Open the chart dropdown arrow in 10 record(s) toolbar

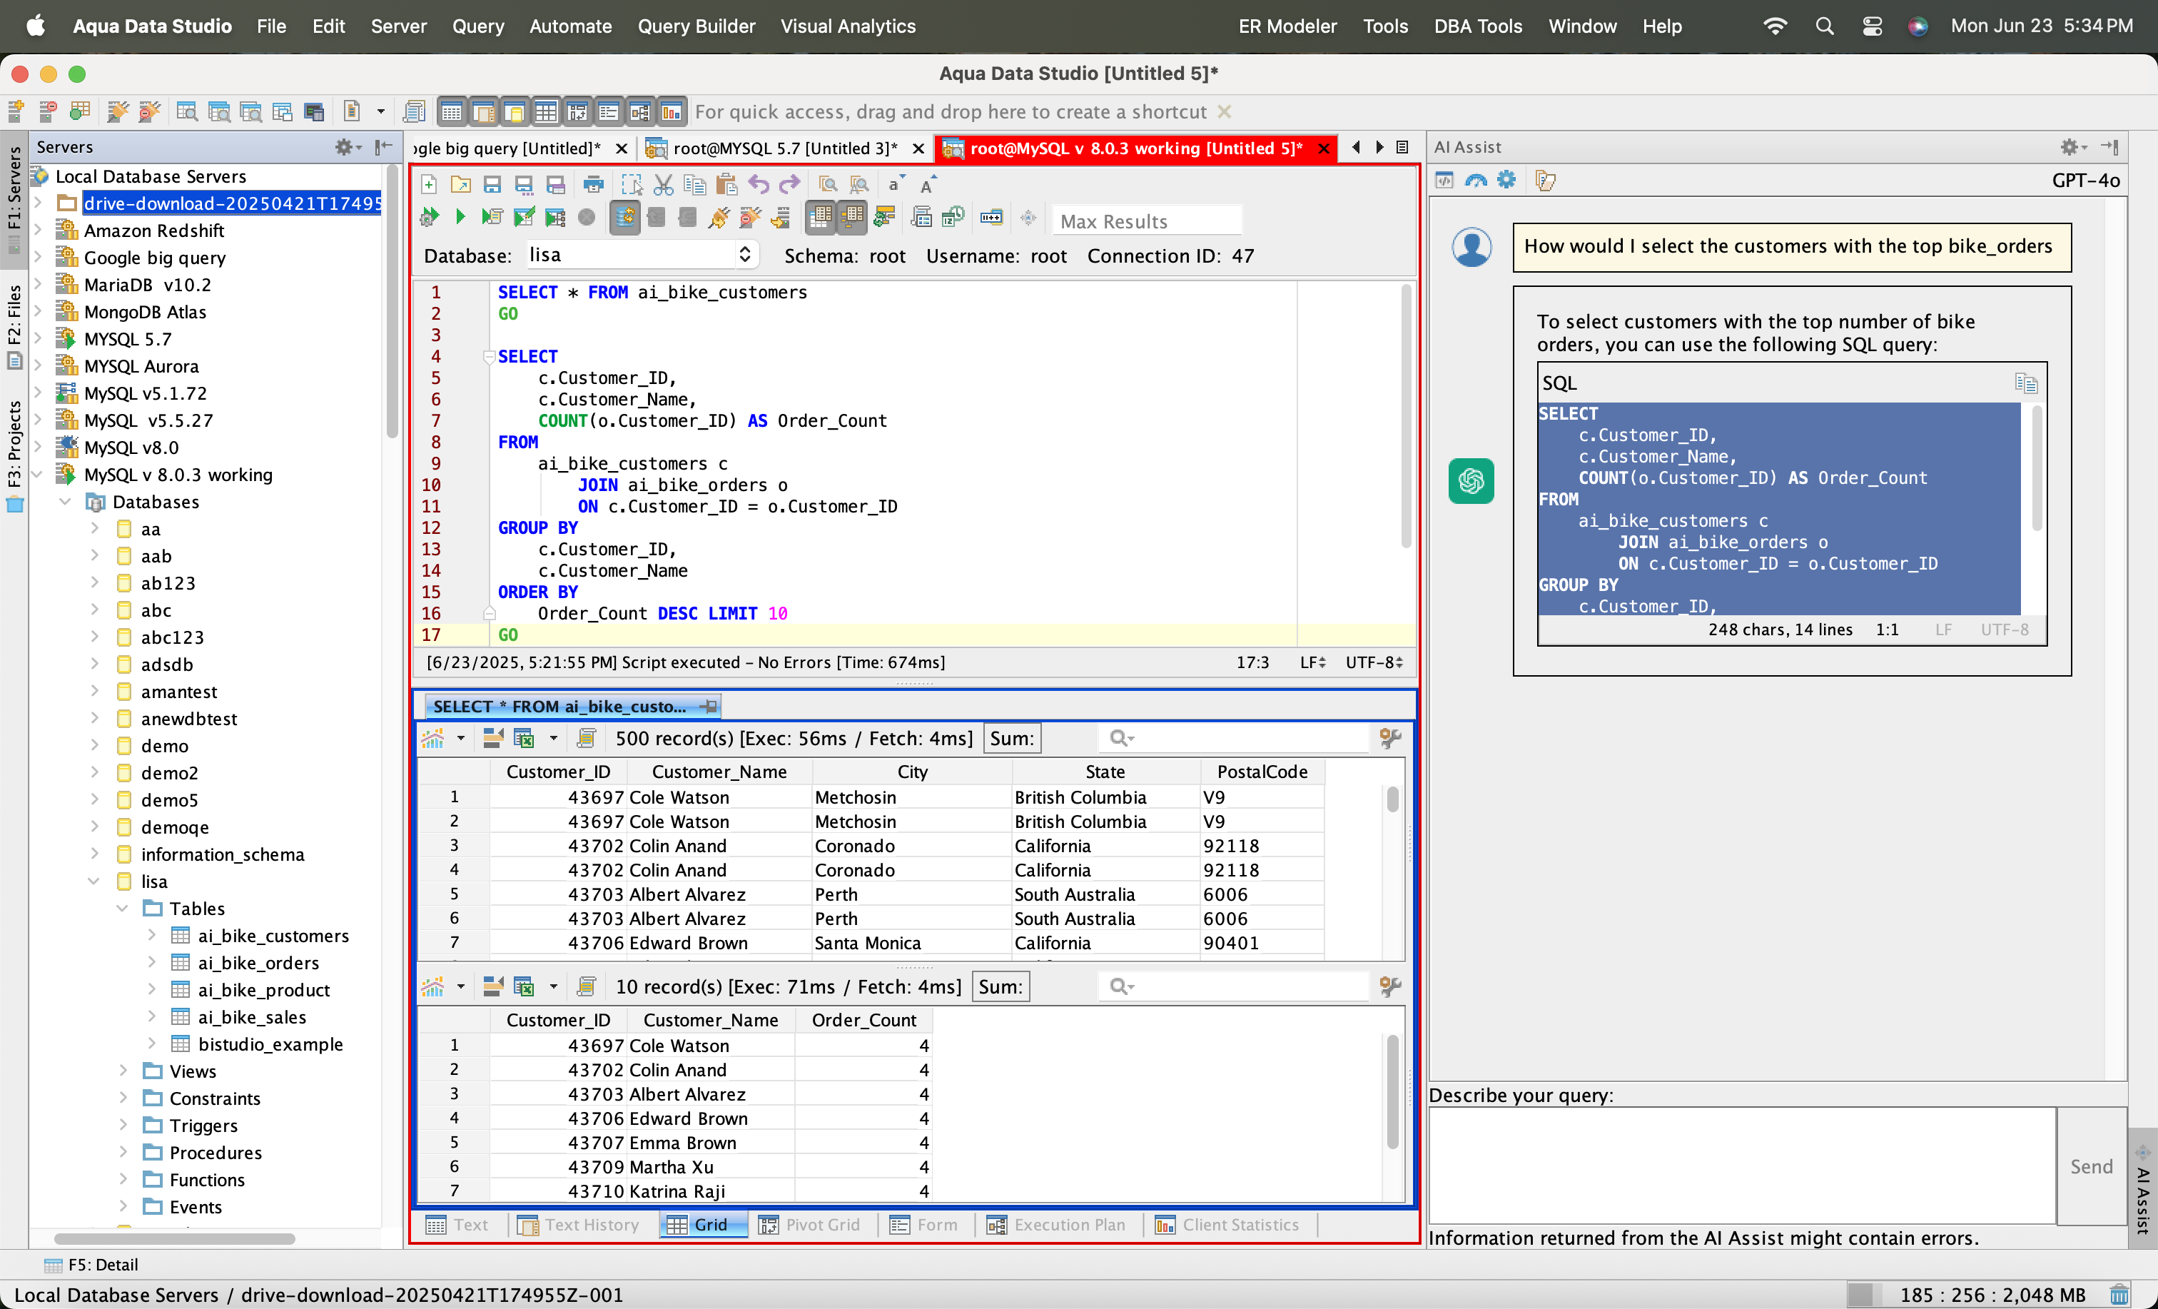tap(461, 986)
